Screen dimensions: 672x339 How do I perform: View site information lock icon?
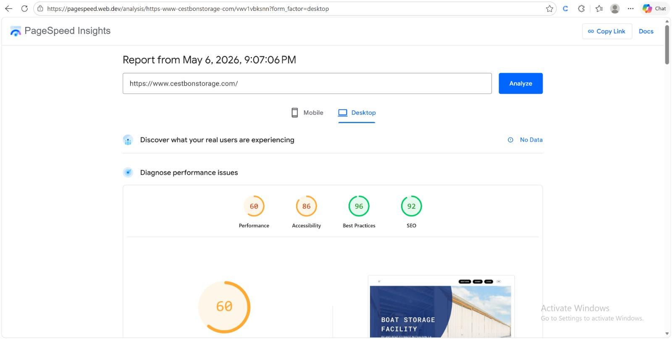(x=40, y=8)
